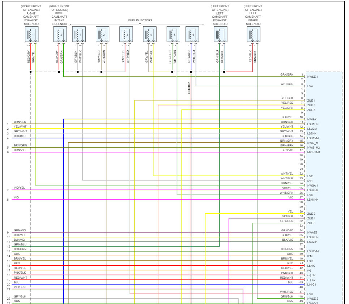Screen dimensions: 349x304
Task: Select the LSU1UN terminal label
Action: pos(313,124)
